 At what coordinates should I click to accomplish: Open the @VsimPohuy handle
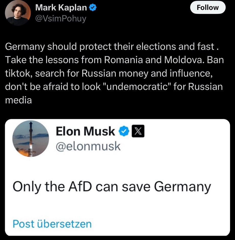point(61,18)
